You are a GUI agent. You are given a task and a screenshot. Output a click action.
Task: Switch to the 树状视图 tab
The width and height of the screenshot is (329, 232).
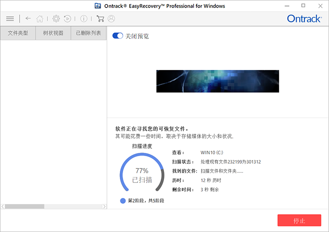[53, 33]
